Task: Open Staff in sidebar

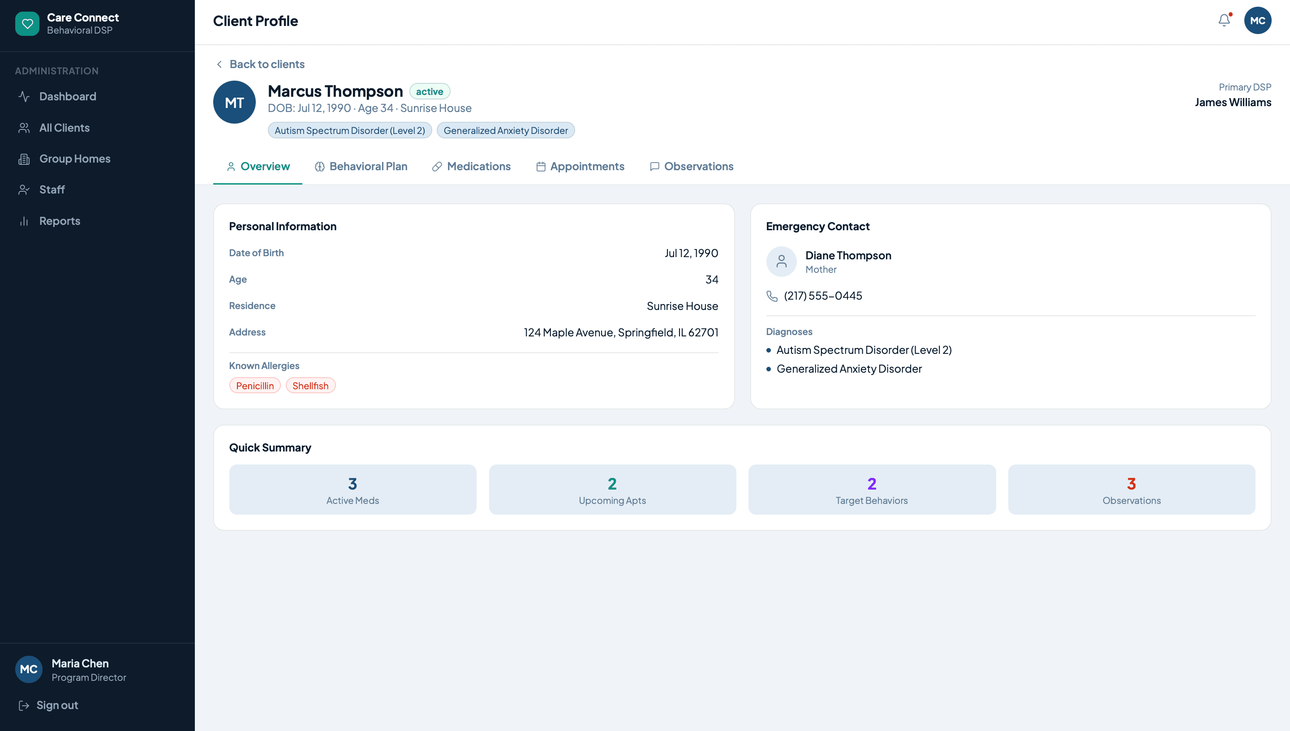Action: point(97,190)
